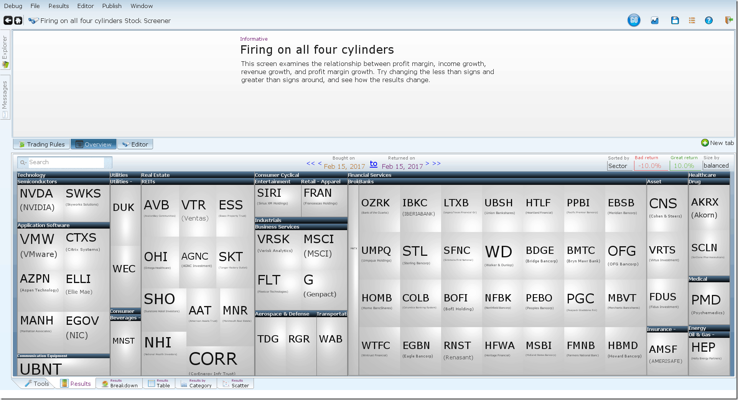This screenshot has width=738, height=400.
Task: Select the CORR CorEnergy tile
Action: point(220,361)
